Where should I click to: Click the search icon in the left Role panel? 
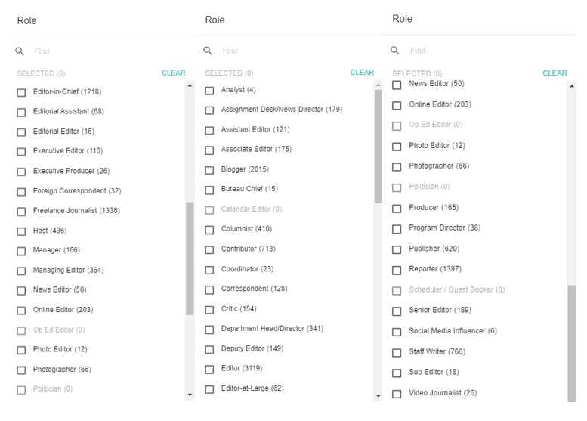pyautogui.click(x=20, y=51)
